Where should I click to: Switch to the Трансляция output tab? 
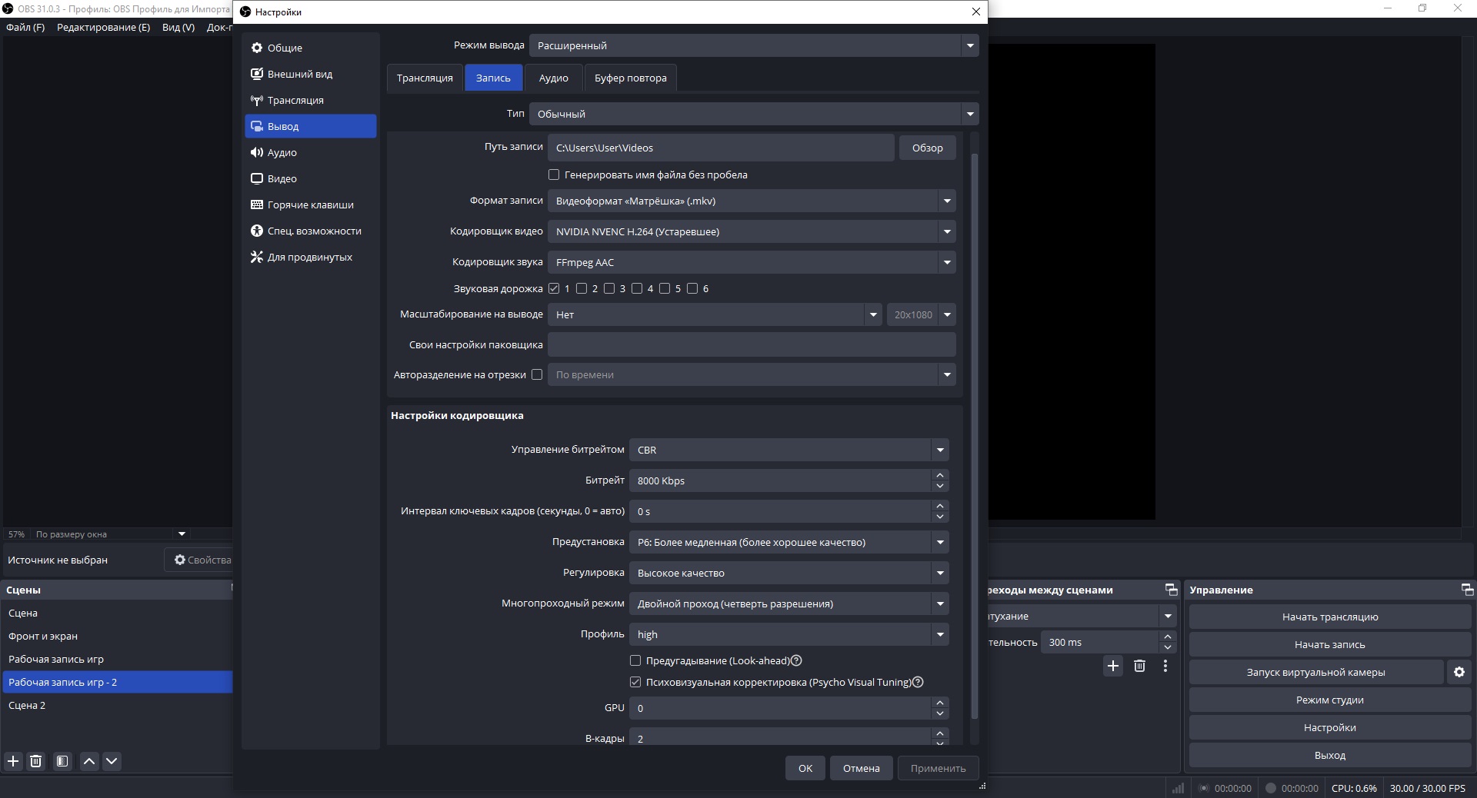(x=425, y=78)
